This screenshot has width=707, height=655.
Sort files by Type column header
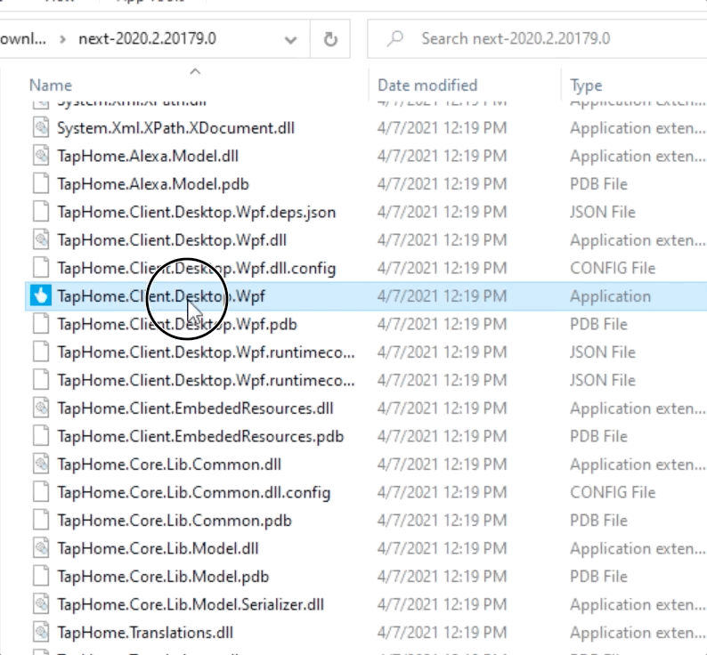(x=586, y=85)
